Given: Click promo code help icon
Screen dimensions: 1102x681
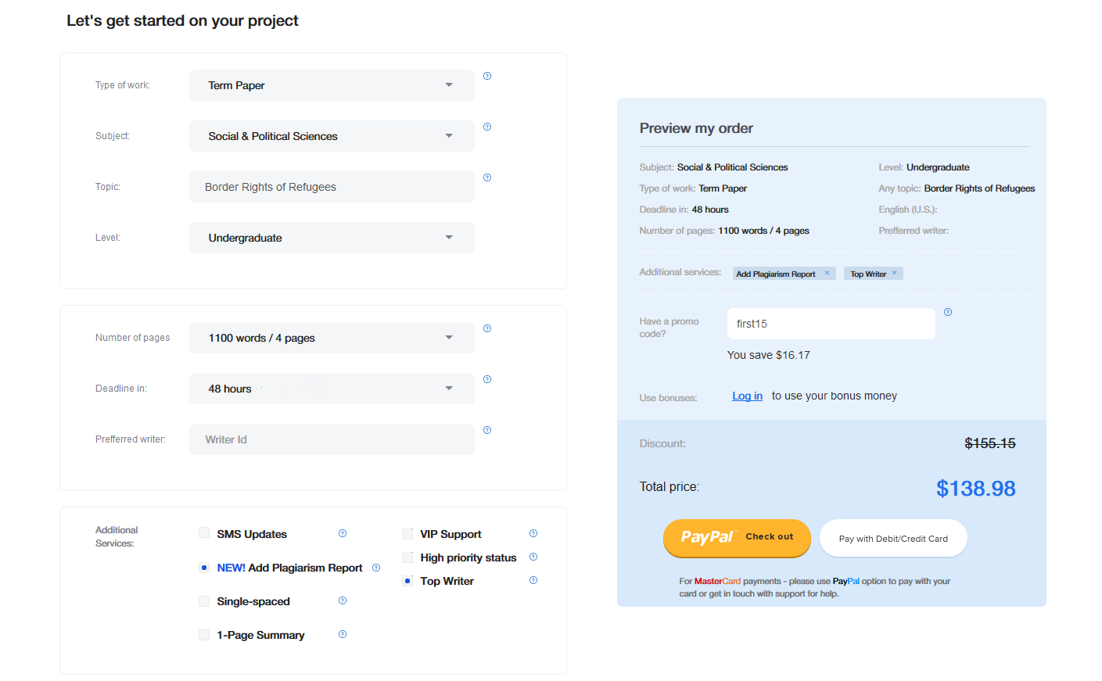Looking at the screenshot, I should point(948,312).
